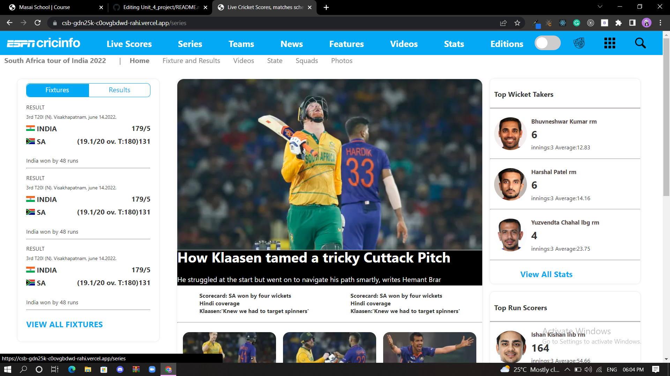670x376 pixels.
Task: Reload the page using the refresh icon
Action: (x=38, y=23)
